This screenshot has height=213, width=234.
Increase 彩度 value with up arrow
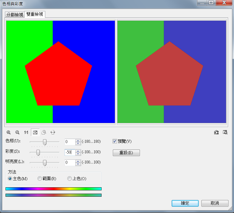(x=78, y=151)
